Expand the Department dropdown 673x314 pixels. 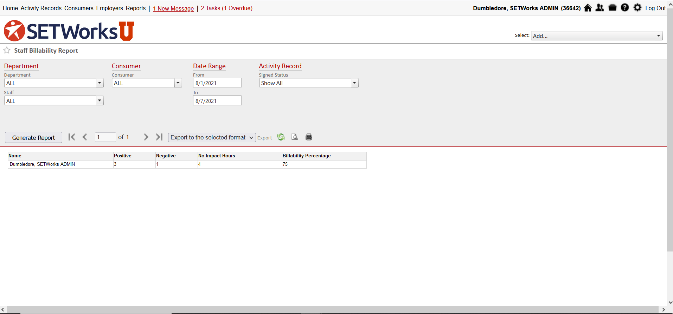click(100, 83)
